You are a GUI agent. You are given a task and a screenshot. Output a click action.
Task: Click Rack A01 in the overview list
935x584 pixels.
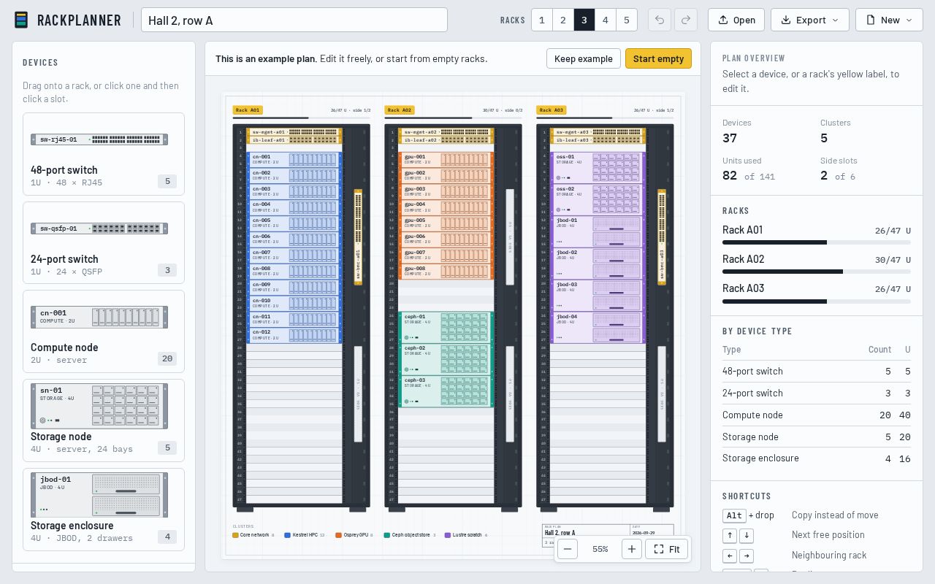(816, 236)
